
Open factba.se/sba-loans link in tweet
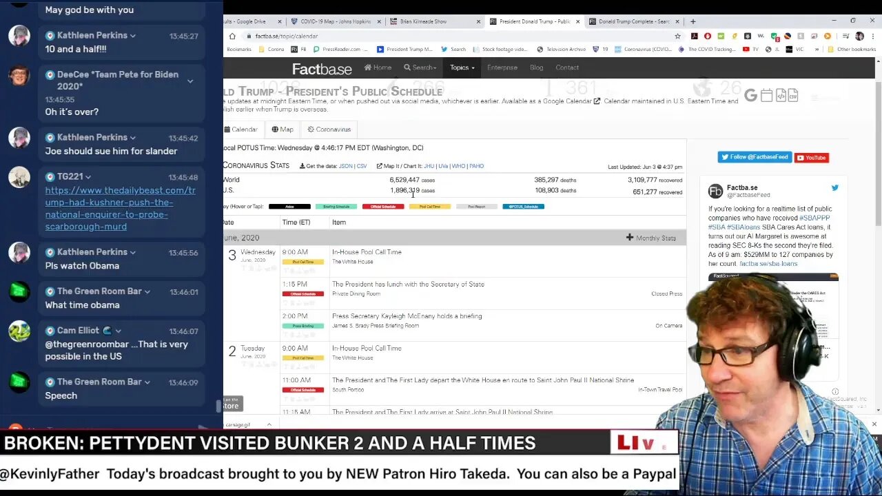pos(768,264)
